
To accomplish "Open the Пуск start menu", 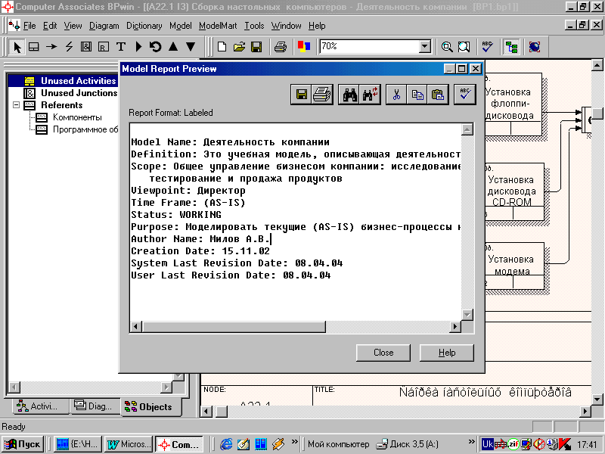I will 23,444.
